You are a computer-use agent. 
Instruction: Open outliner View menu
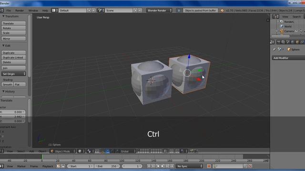coord(285,17)
